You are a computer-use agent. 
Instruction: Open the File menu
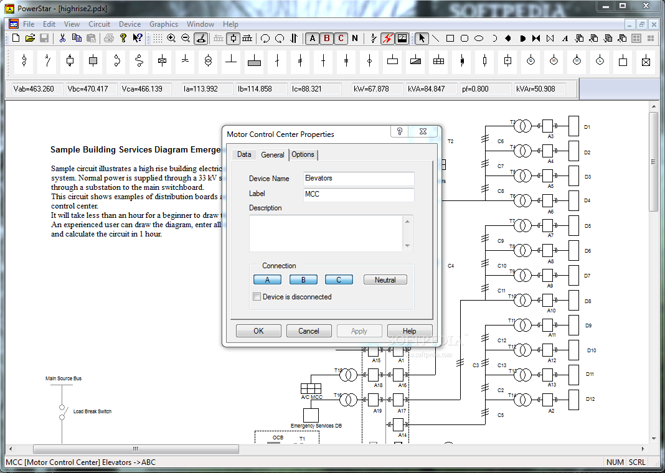coord(29,24)
